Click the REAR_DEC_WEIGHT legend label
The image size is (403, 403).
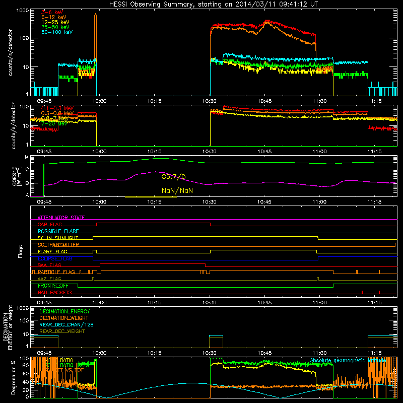pos(62,331)
